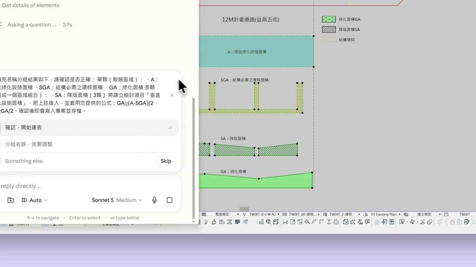Click the crossed box explode icon

coord(346,222)
